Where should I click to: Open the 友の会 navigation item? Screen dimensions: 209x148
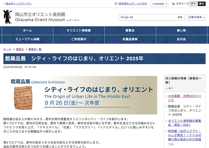[x=181, y=39]
